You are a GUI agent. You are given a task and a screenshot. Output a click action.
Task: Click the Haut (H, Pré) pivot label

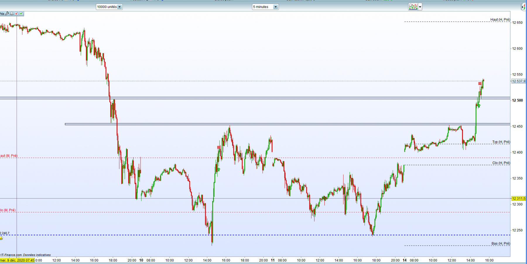500,20
